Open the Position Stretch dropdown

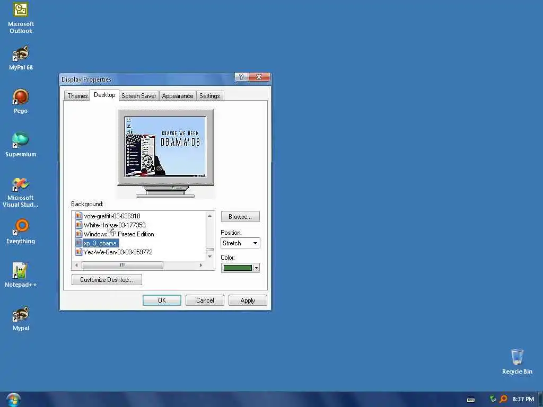240,243
